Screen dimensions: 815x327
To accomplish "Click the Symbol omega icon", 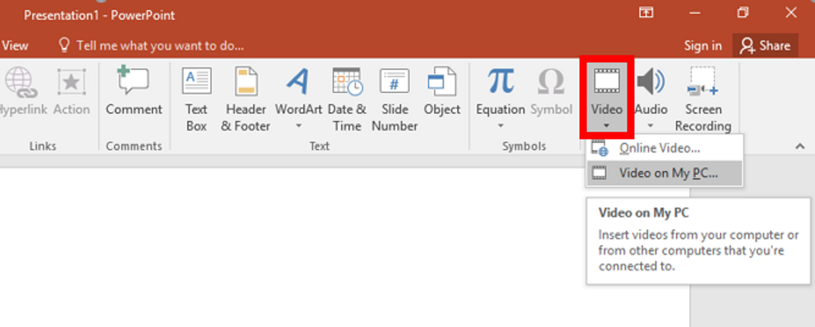I will [x=551, y=81].
